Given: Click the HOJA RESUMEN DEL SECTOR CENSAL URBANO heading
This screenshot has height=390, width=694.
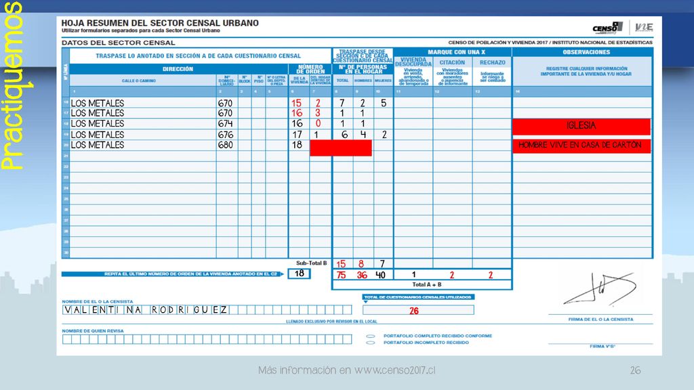Looking at the screenshot, I should click(x=160, y=23).
